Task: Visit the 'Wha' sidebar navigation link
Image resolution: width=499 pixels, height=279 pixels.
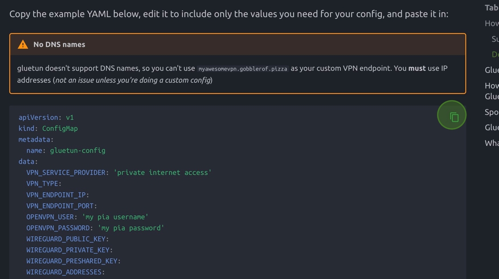Action: coord(492,143)
